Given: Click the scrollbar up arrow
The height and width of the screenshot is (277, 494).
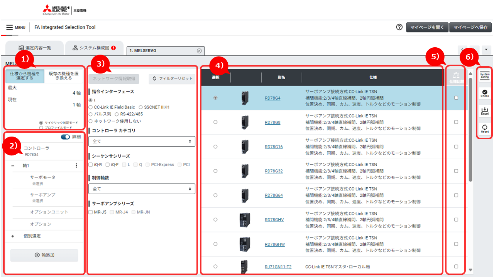Looking at the screenshot, I should point(470,73).
